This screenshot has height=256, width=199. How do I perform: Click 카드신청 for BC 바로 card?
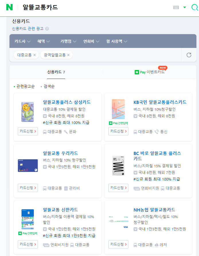pos(118,188)
